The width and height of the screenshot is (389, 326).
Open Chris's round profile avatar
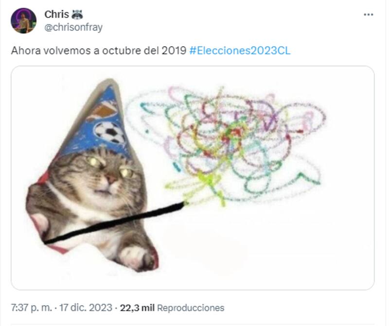tap(23, 21)
